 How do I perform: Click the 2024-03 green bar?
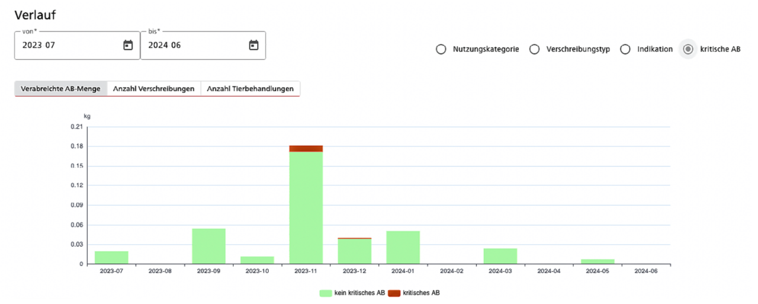[x=500, y=256]
